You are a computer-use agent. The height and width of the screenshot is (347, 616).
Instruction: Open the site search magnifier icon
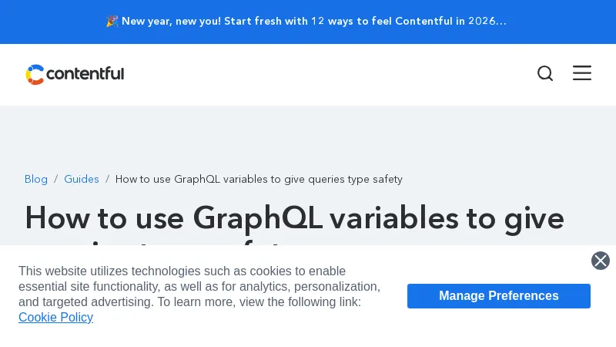click(545, 73)
